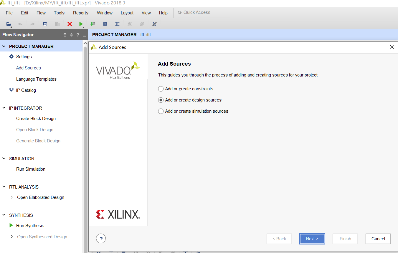The width and height of the screenshot is (398, 253).
Task: Open the Flow menu
Action: pyautogui.click(x=41, y=13)
